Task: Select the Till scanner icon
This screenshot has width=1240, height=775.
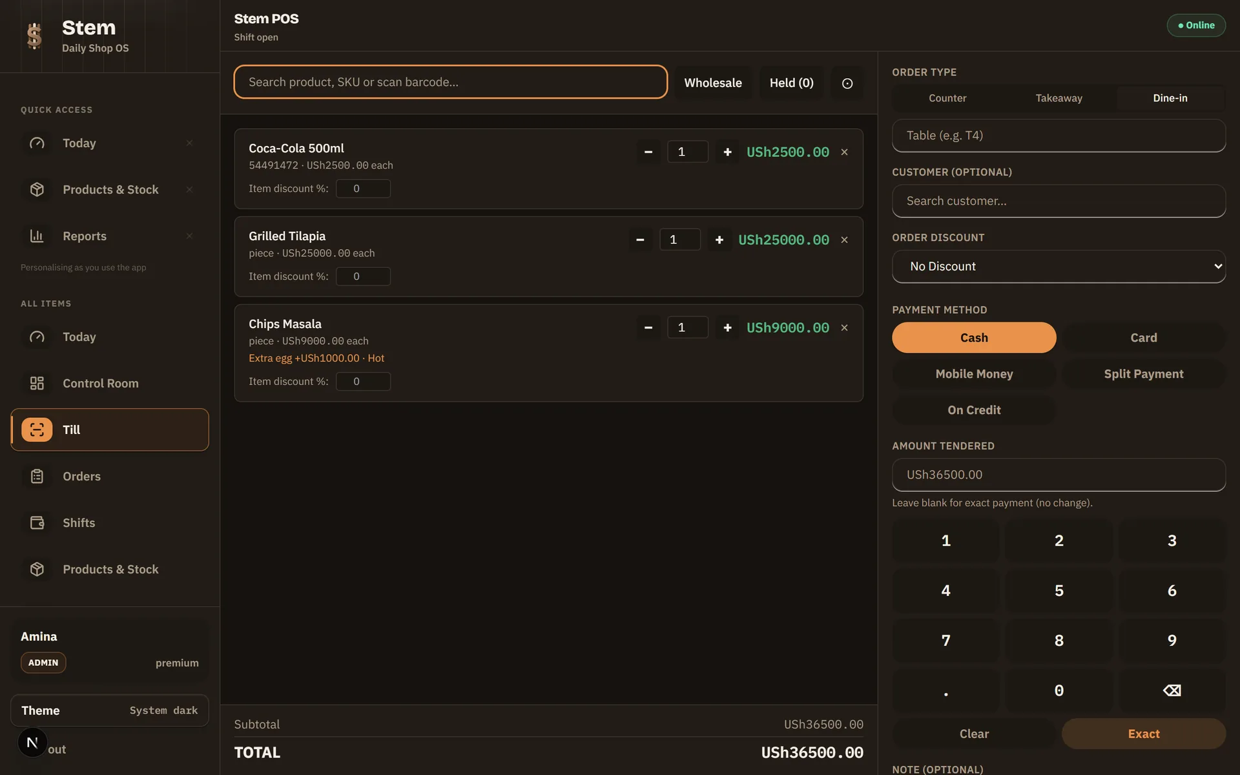Action: (x=37, y=430)
